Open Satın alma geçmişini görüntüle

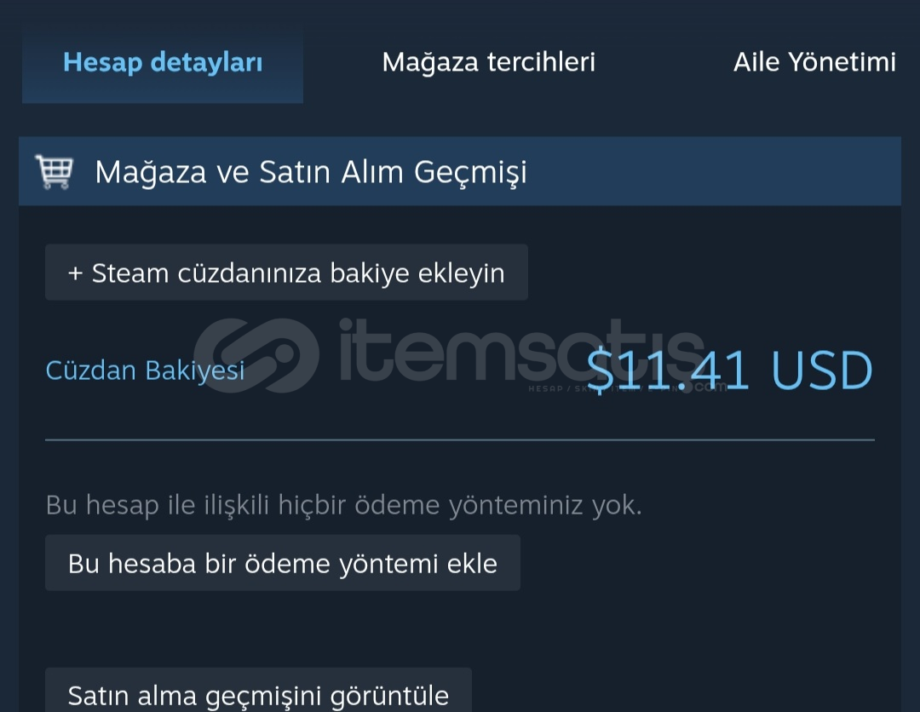[258, 692]
